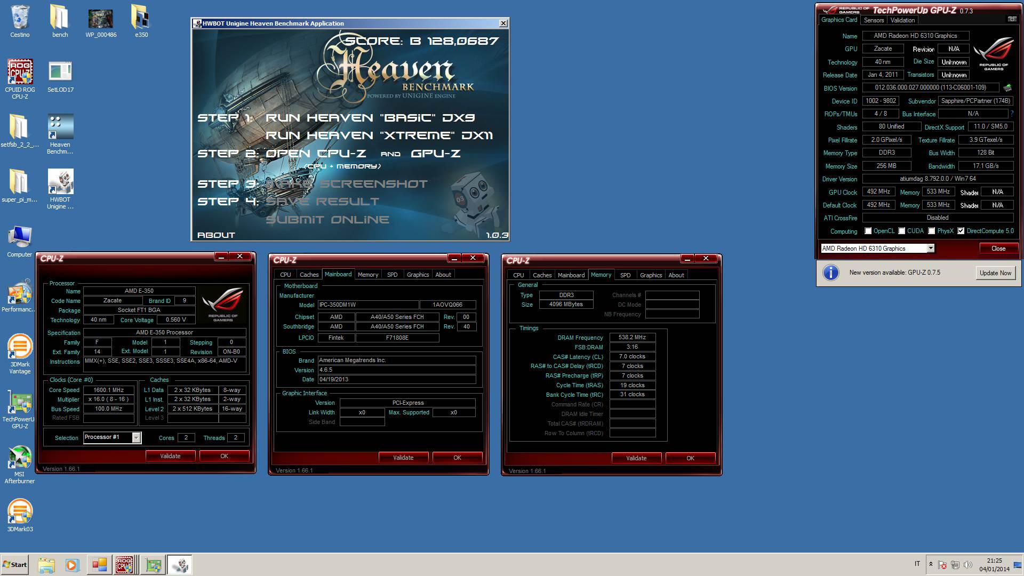Click Update Now for GPU-Z

point(995,273)
